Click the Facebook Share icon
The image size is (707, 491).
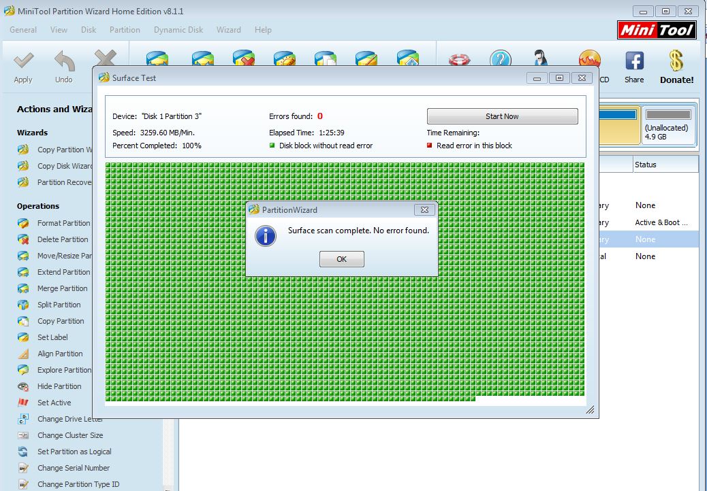click(634, 61)
